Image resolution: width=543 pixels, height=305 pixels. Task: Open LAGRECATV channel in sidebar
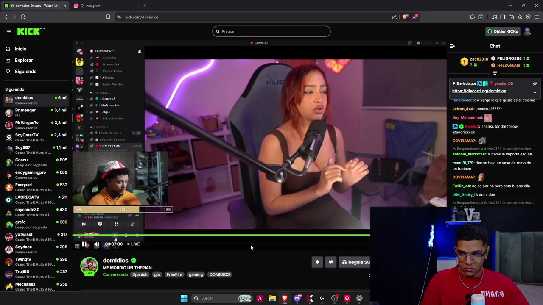[x=36, y=200]
